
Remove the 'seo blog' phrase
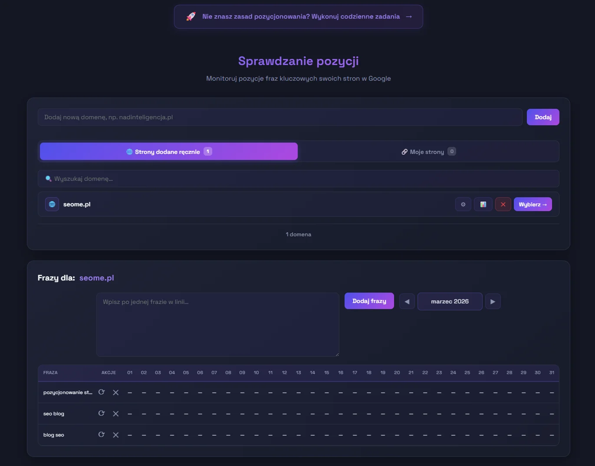[x=116, y=414]
